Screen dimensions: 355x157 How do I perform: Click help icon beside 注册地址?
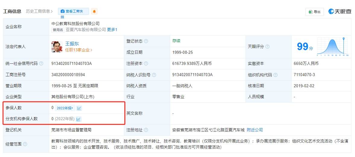(146, 130)
